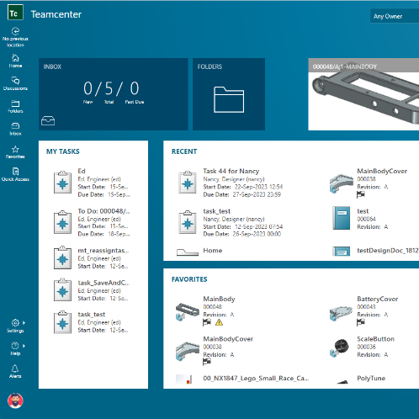Go to Home in sidebar
Viewport: 419px width, 419px height.
click(x=15, y=61)
